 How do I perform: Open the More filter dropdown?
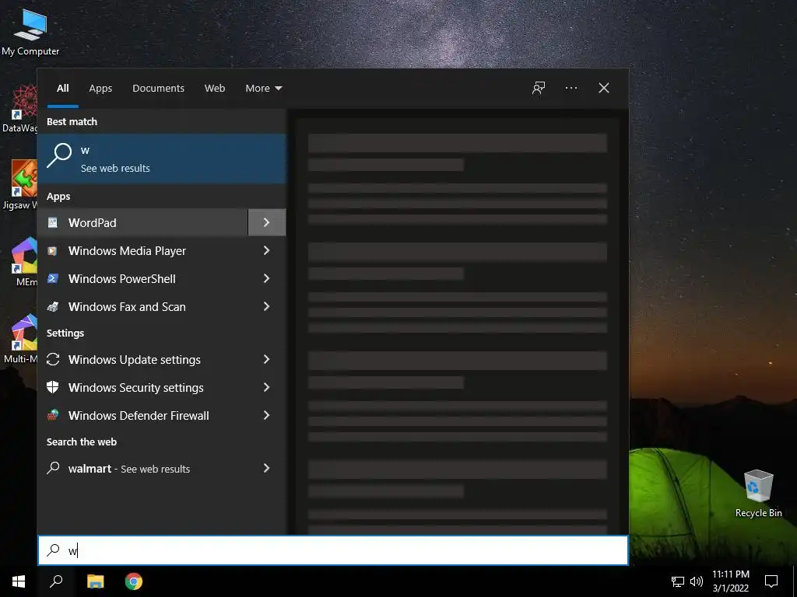click(x=263, y=89)
